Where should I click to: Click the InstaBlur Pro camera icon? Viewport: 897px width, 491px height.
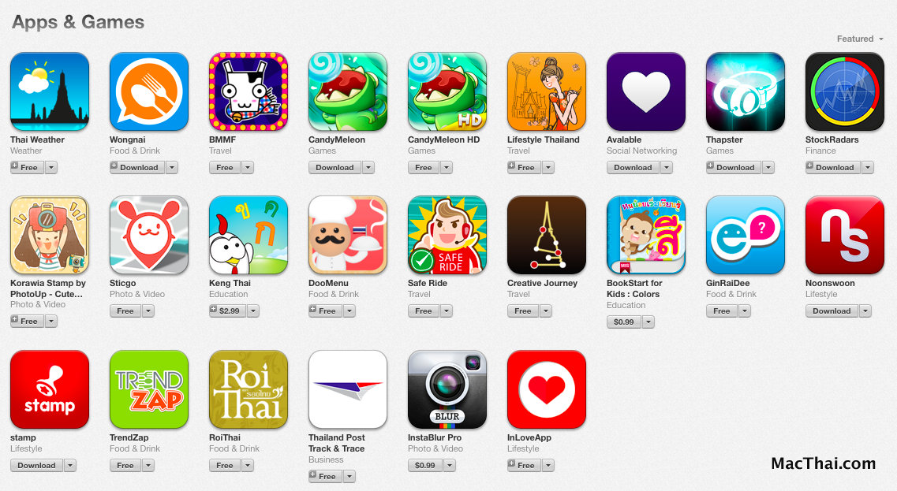(x=447, y=389)
